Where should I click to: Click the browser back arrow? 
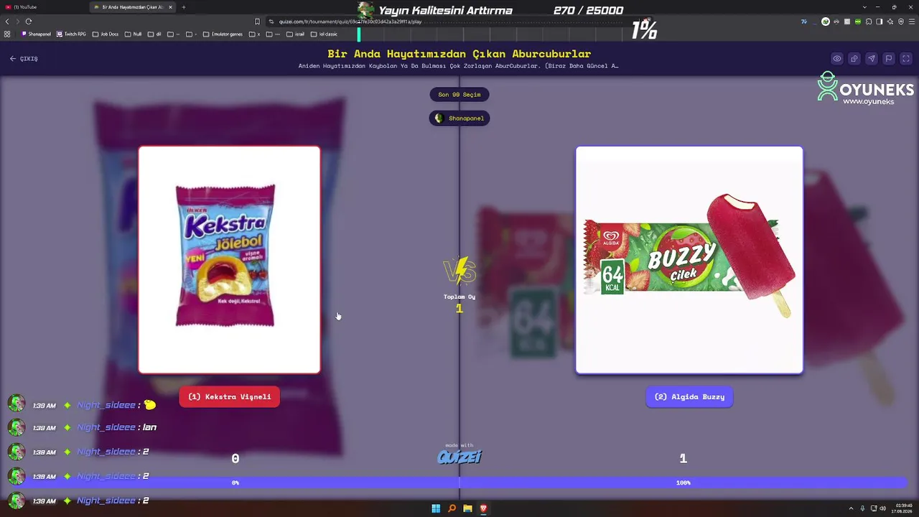(7, 22)
